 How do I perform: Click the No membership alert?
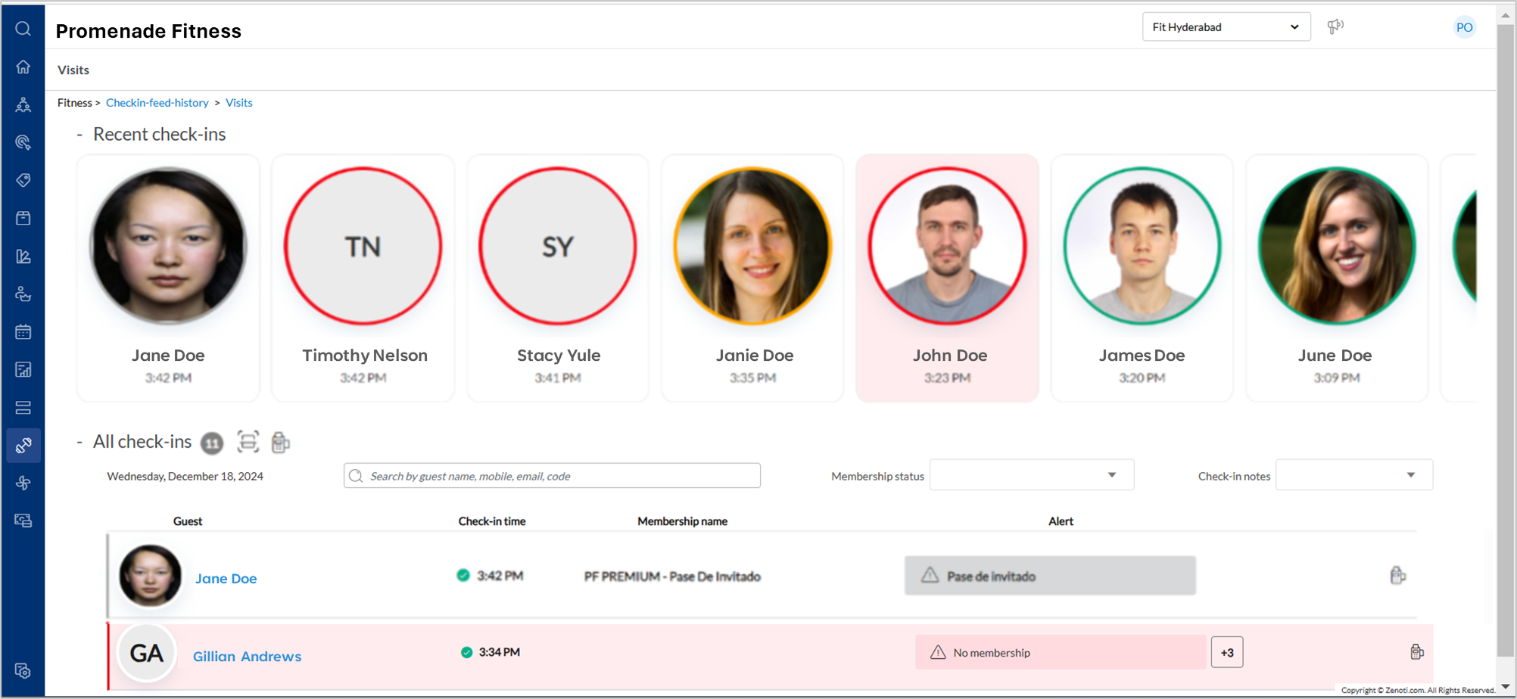pyautogui.click(x=1061, y=652)
